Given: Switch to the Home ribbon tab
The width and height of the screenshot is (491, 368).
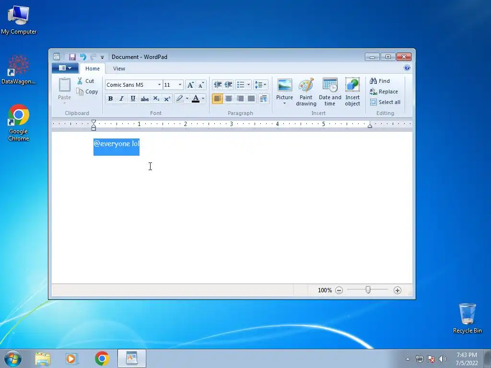Looking at the screenshot, I should 93,69.
